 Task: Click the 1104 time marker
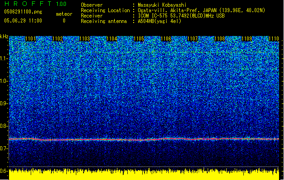(112, 39)
